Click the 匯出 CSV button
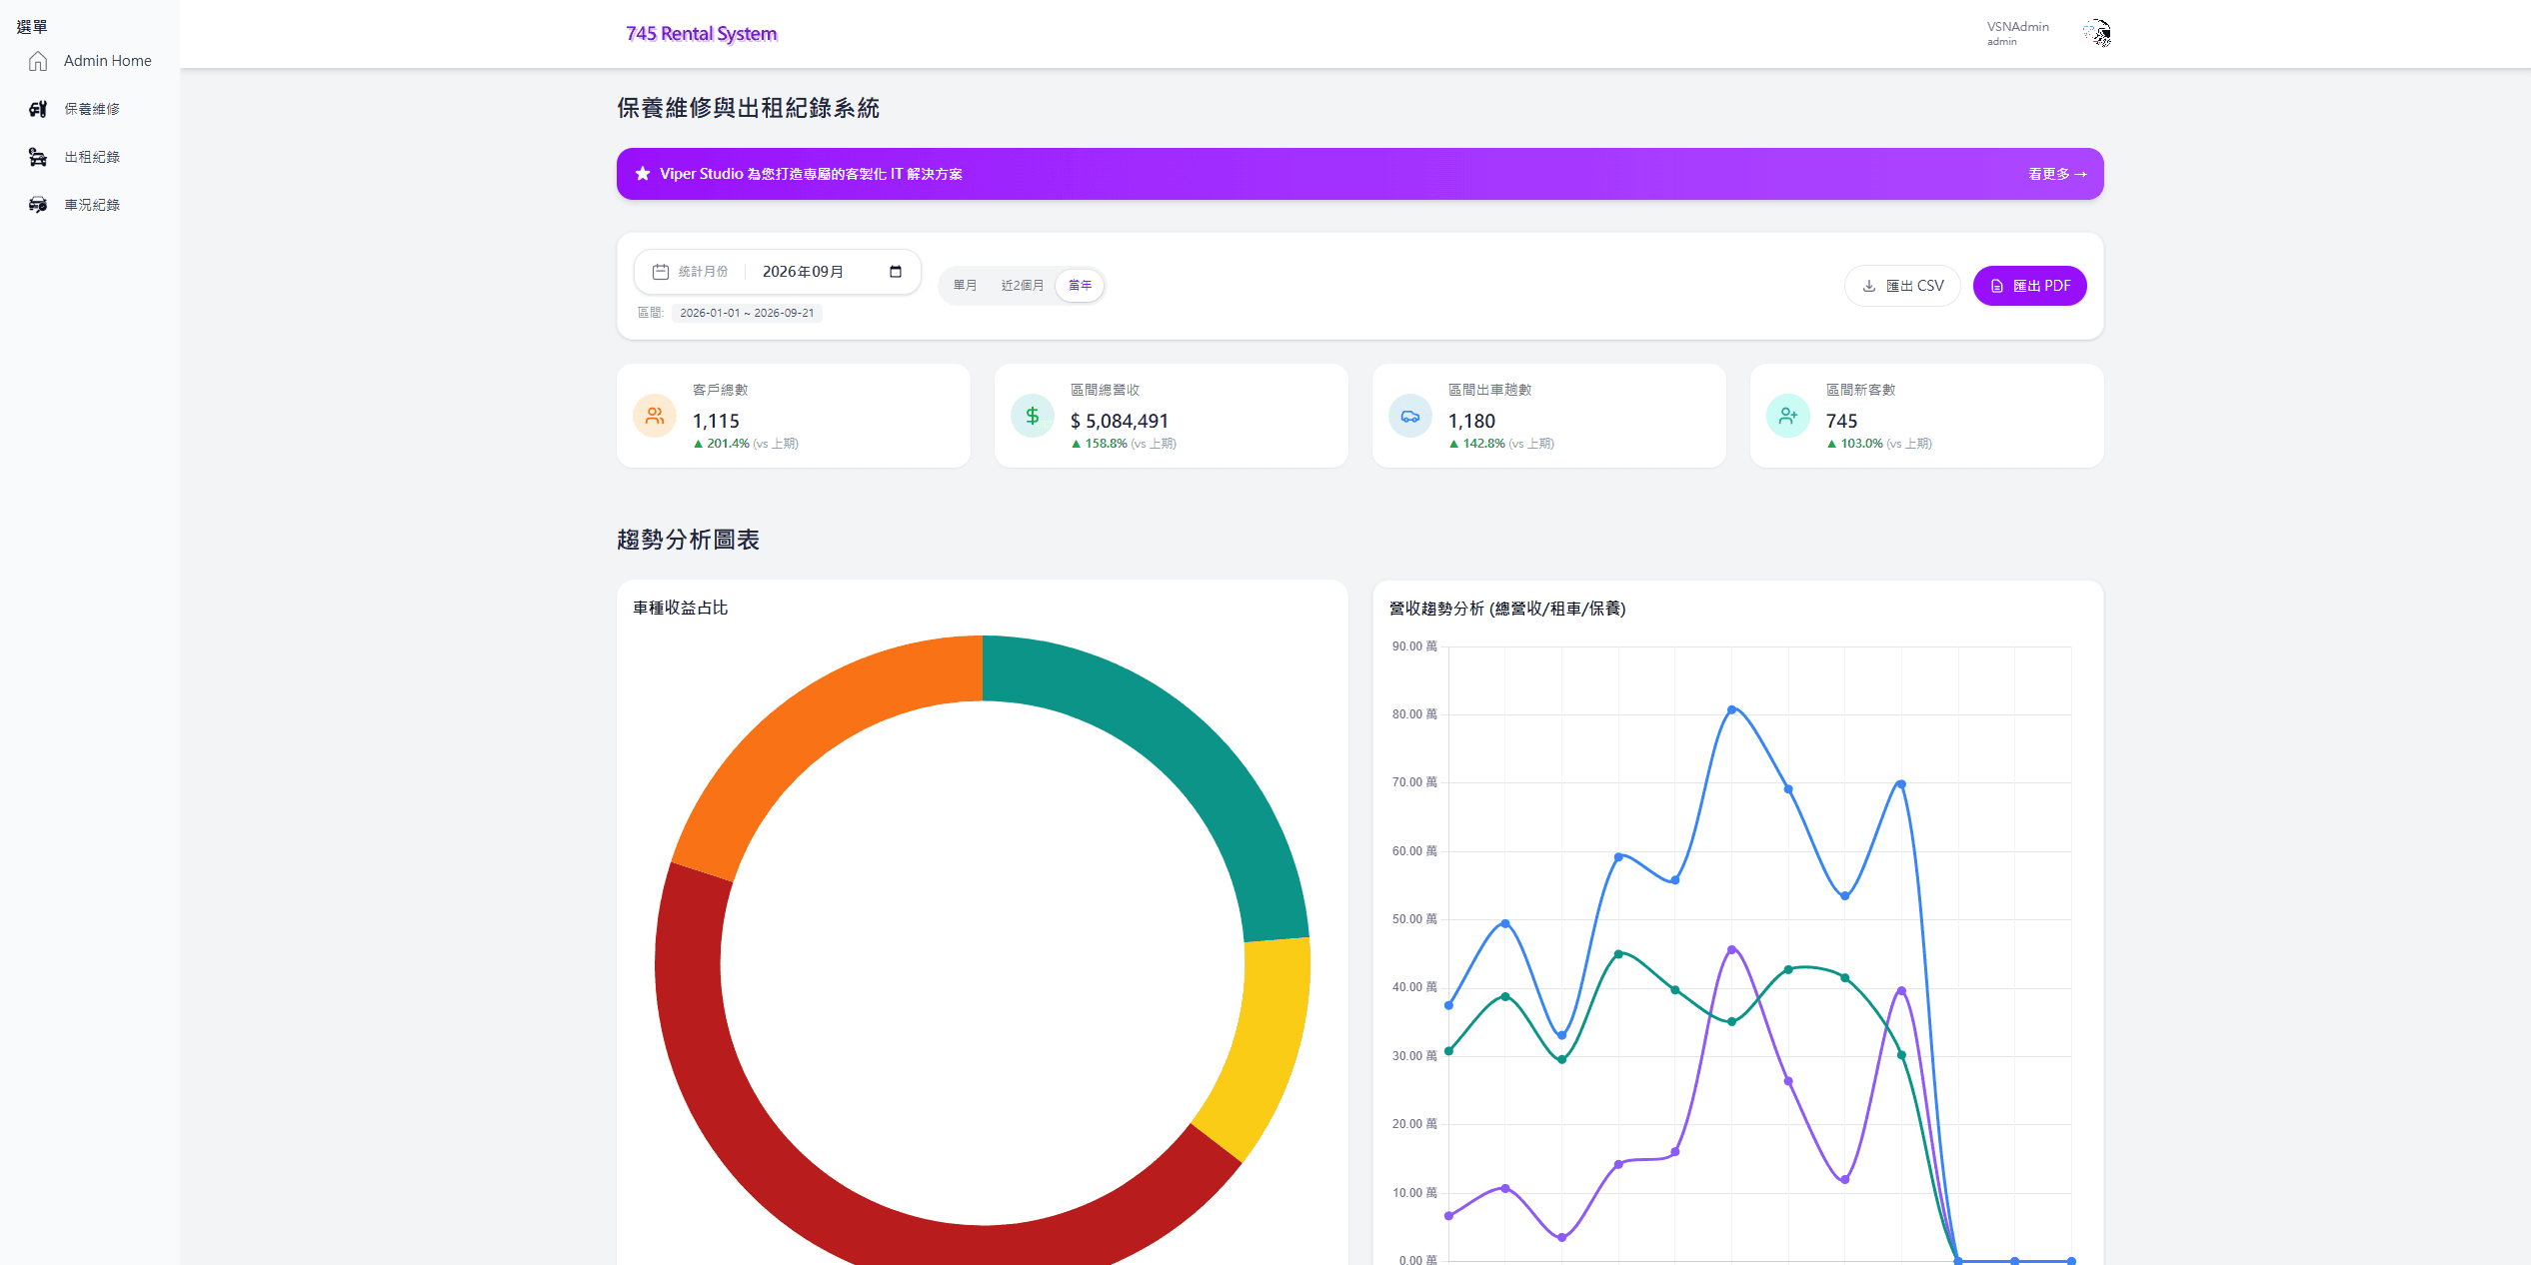 (x=1902, y=286)
